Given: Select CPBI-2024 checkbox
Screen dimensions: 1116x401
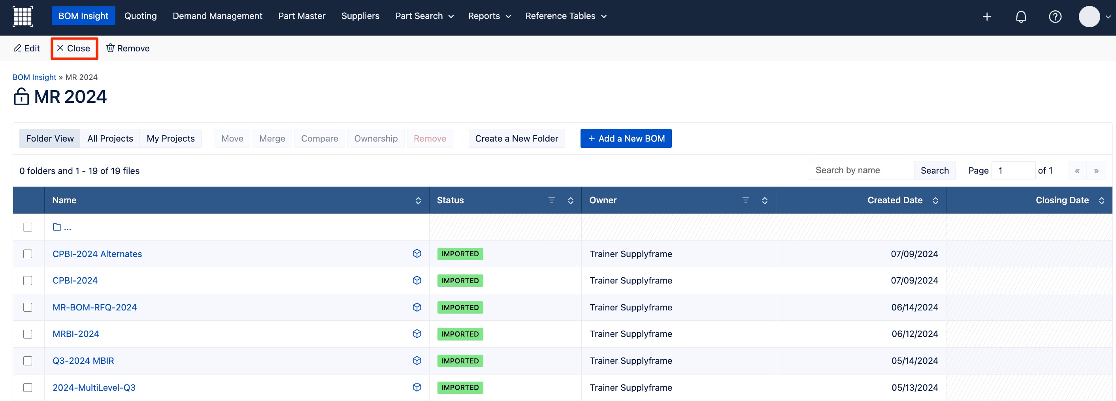Looking at the screenshot, I should 28,280.
